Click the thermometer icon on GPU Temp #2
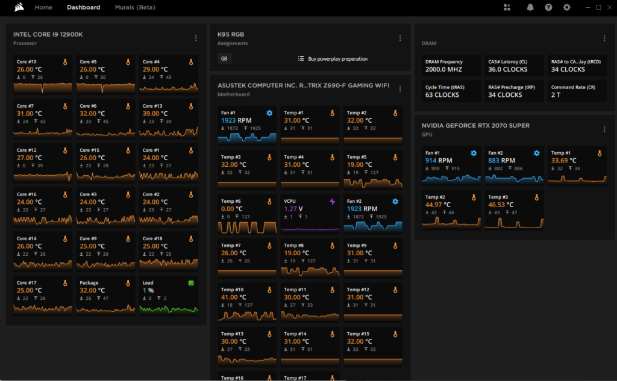Screen dimensions: 617x381 [x=474, y=198]
